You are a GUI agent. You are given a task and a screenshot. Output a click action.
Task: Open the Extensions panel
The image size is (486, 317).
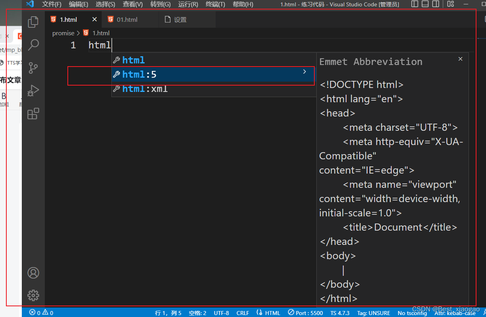pyautogui.click(x=33, y=114)
